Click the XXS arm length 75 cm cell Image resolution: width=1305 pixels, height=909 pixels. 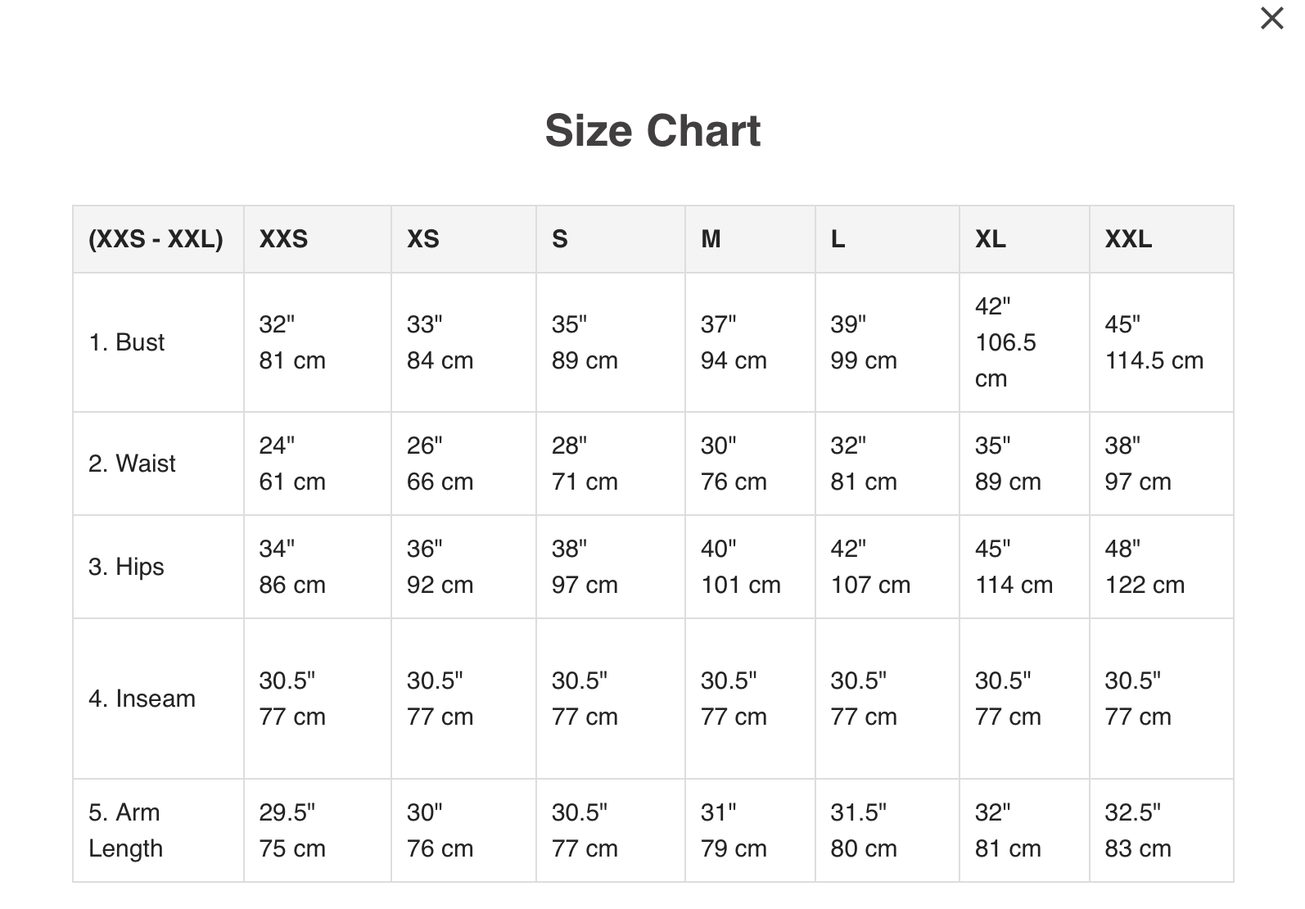(292, 848)
